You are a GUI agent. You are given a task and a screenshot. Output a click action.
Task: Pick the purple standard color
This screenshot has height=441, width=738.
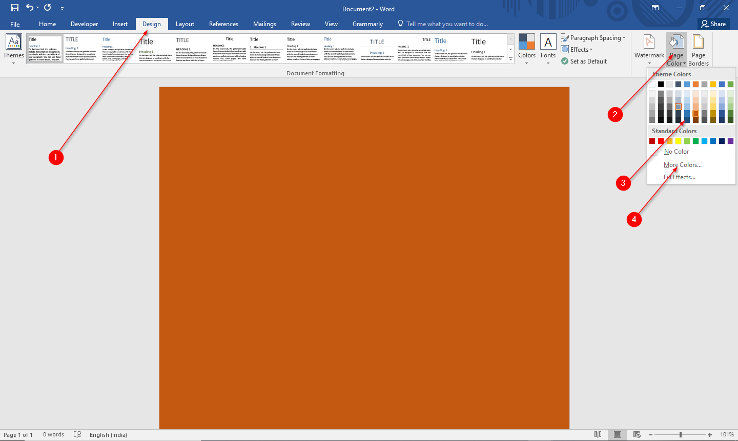[x=730, y=141]
